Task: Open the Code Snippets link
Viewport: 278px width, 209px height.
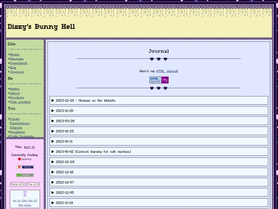Action: [x=22, y=136]
